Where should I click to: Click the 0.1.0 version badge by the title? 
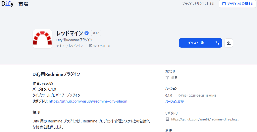click(96, 33)
